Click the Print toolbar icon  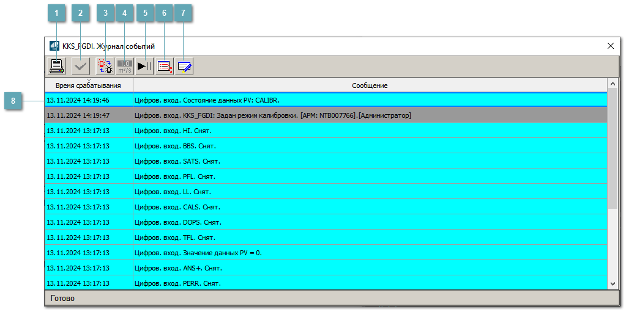point(56,66)
